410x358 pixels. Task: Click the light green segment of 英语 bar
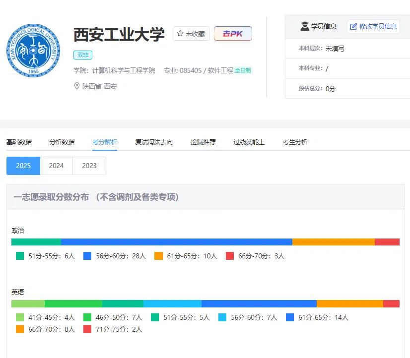point(28,303)
